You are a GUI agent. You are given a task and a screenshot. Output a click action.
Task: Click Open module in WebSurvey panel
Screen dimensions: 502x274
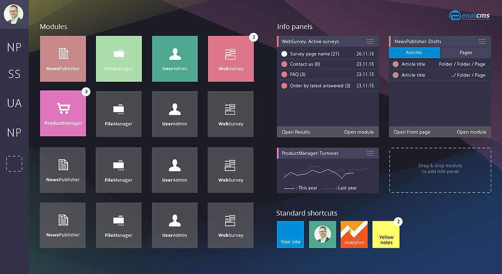pos(359,132)
